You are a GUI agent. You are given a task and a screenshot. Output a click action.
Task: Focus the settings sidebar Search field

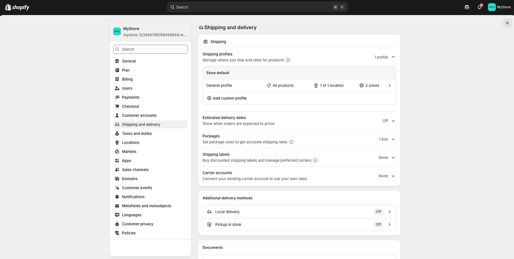(150, 49)
